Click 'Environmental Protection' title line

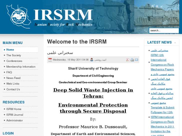tap(93, 105)
